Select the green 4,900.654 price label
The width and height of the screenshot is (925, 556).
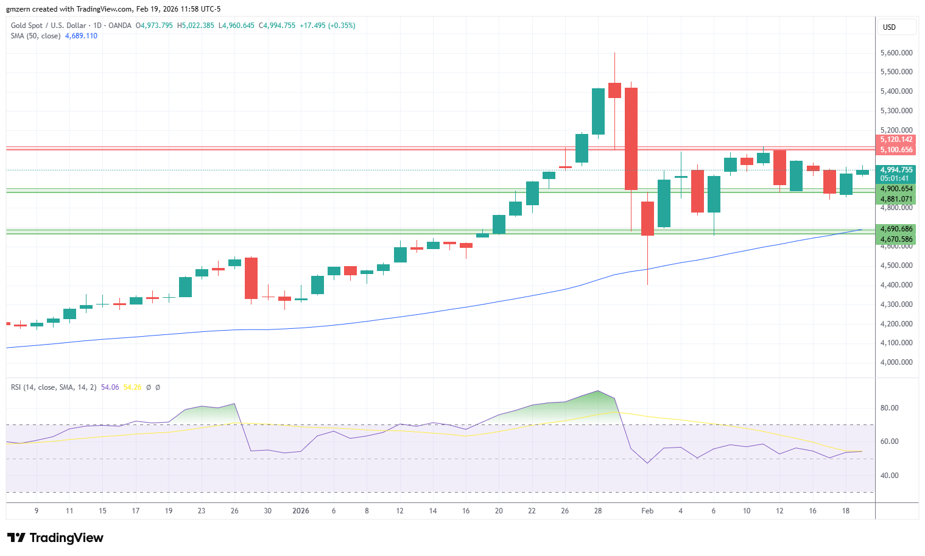(896, 189)
